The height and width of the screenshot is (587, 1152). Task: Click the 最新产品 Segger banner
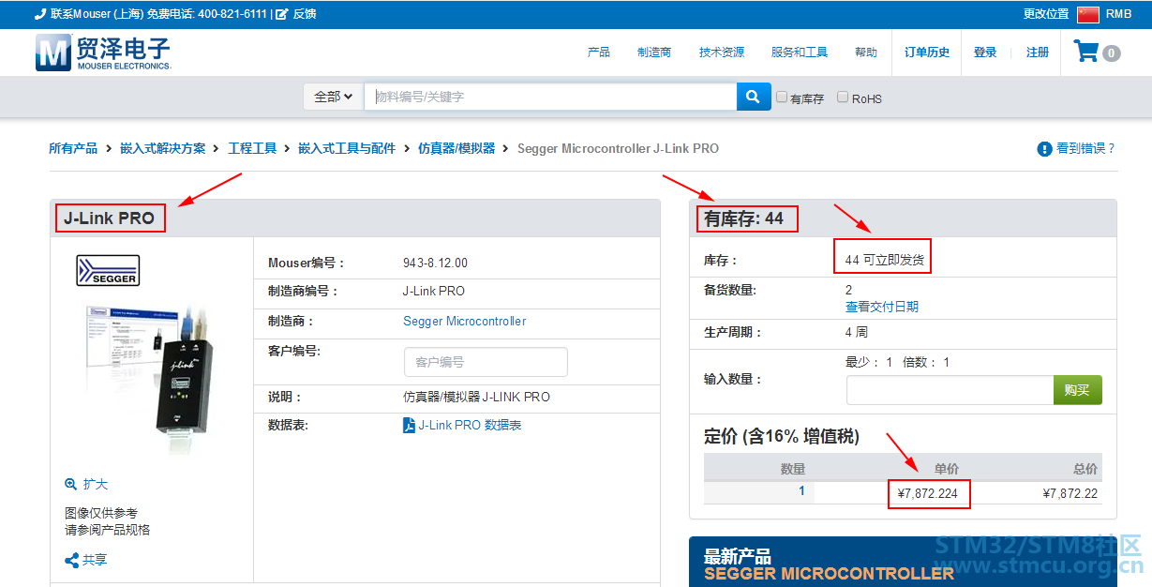click(x=903, y=562)
